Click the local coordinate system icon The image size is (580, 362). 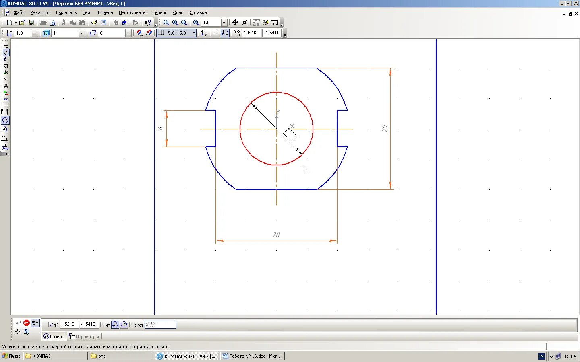[204, 33]
